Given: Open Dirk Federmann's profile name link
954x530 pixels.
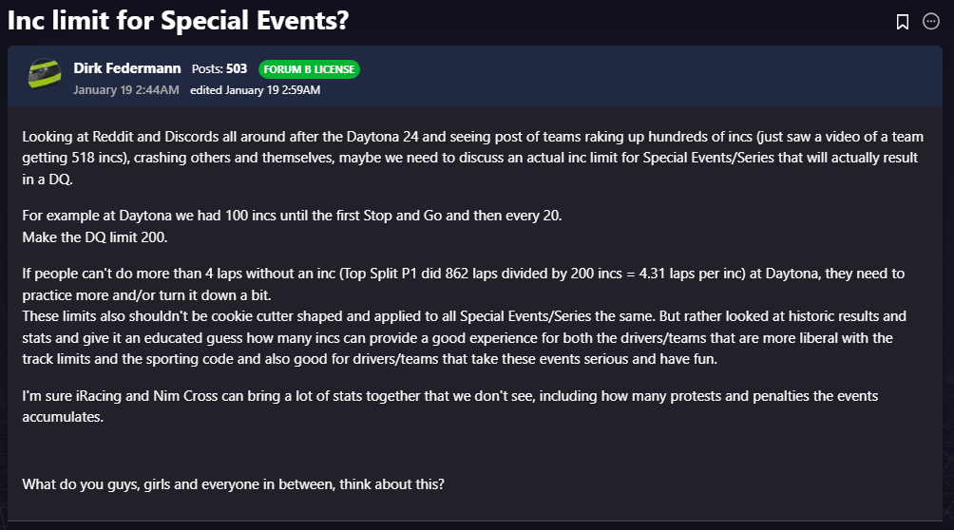Looking at the screenshot, I should pos(126,68).
